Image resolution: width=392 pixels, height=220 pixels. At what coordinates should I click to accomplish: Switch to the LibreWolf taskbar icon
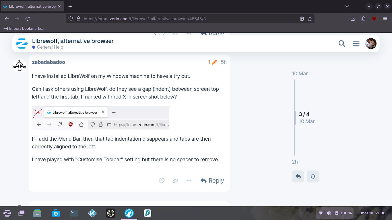point(129,213)
